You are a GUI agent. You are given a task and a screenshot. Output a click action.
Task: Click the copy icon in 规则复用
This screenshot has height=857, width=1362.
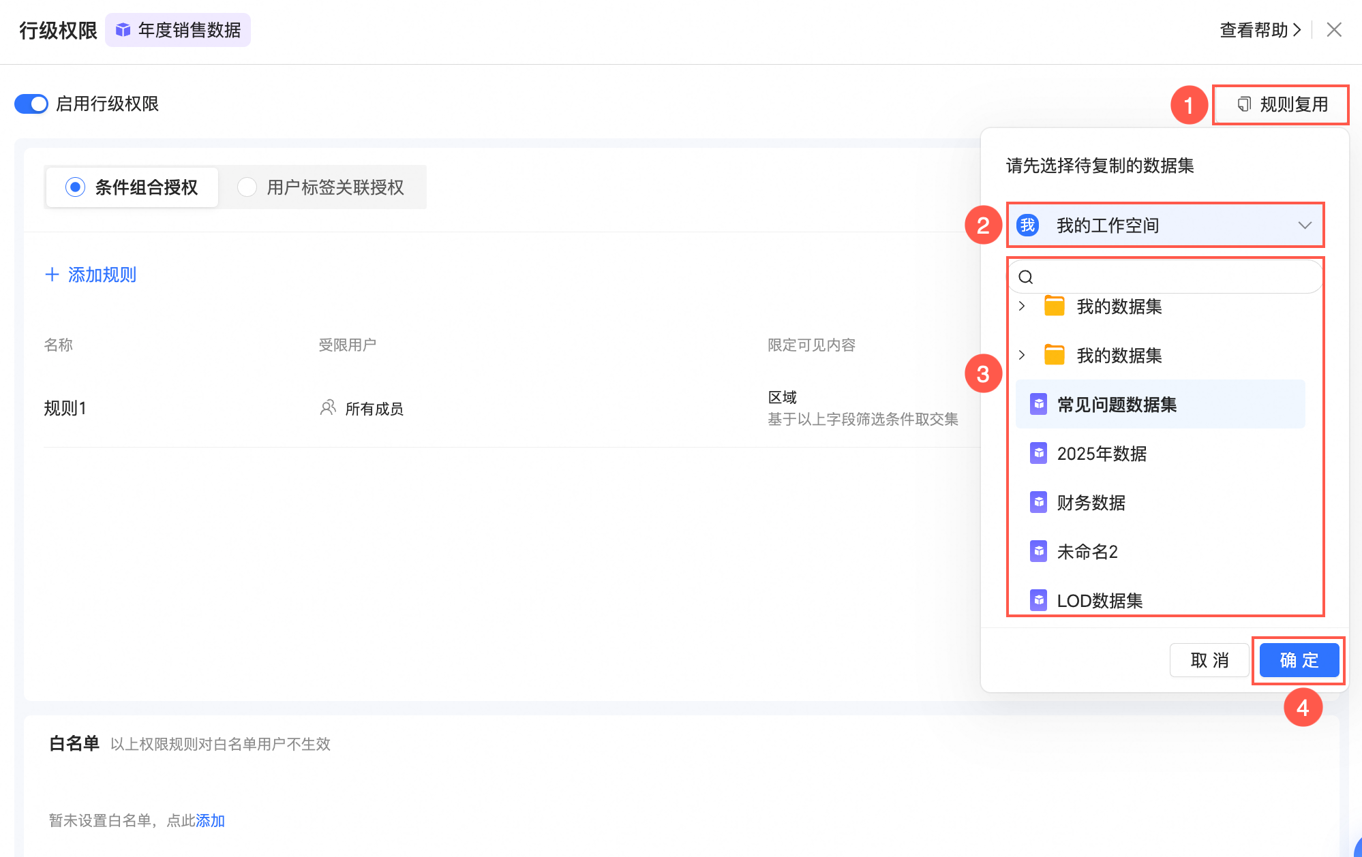tap(1244, 104)
